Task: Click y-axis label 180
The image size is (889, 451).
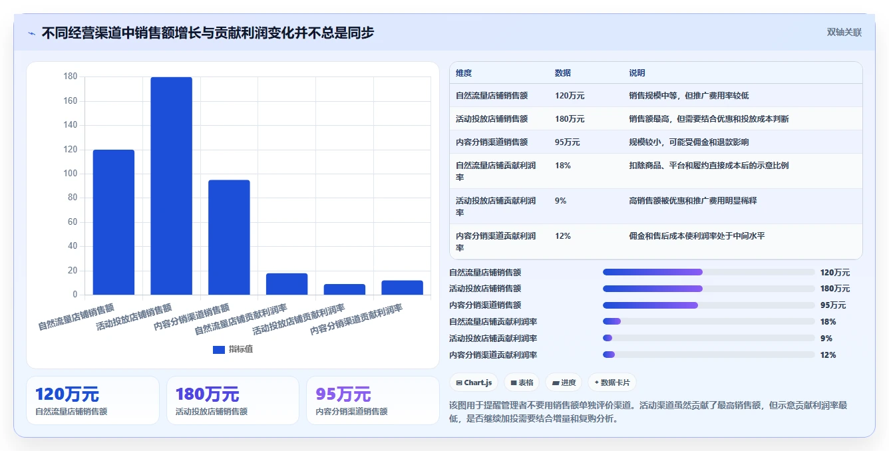Action: click(71, 76)
